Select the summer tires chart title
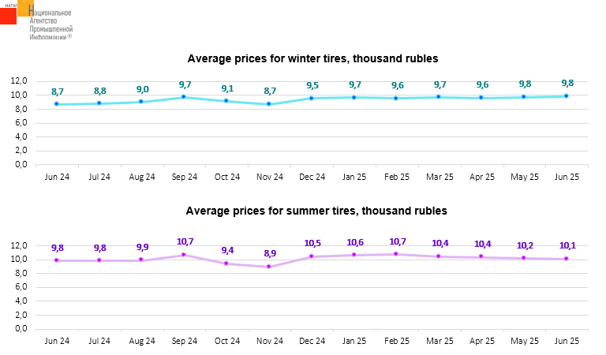This screenshot has height=355, width=606. click(316, 211)
